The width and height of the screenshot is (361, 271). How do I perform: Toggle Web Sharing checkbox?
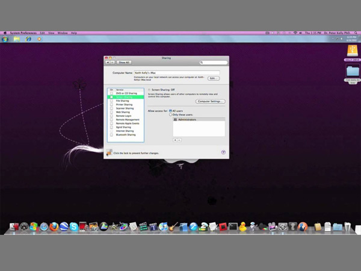pyautogui.click(x=111, y=112)
